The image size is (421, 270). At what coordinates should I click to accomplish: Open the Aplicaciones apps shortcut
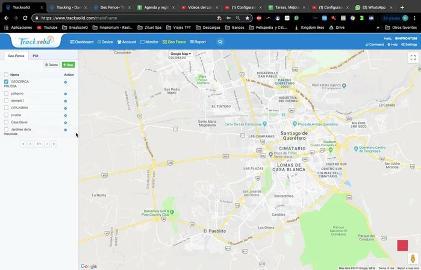18,27
